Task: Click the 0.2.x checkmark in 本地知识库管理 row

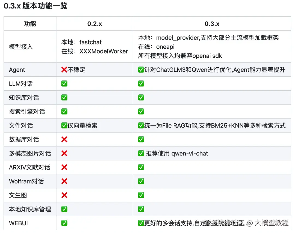Action: tap(64, 209)
